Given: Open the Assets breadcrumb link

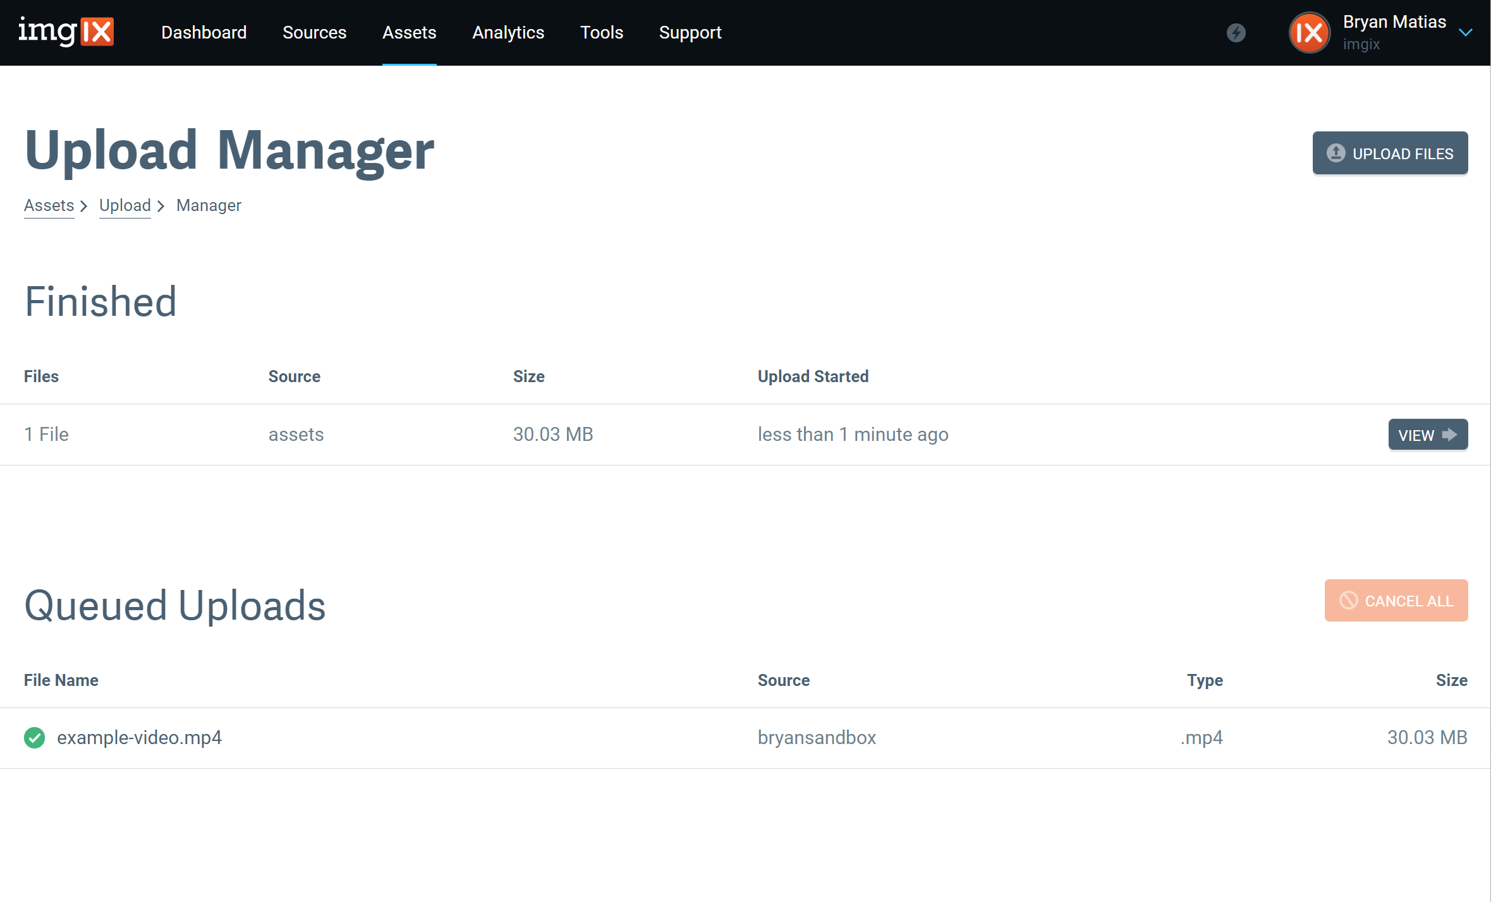Looking at the screenshot, I should coord(49,205).
